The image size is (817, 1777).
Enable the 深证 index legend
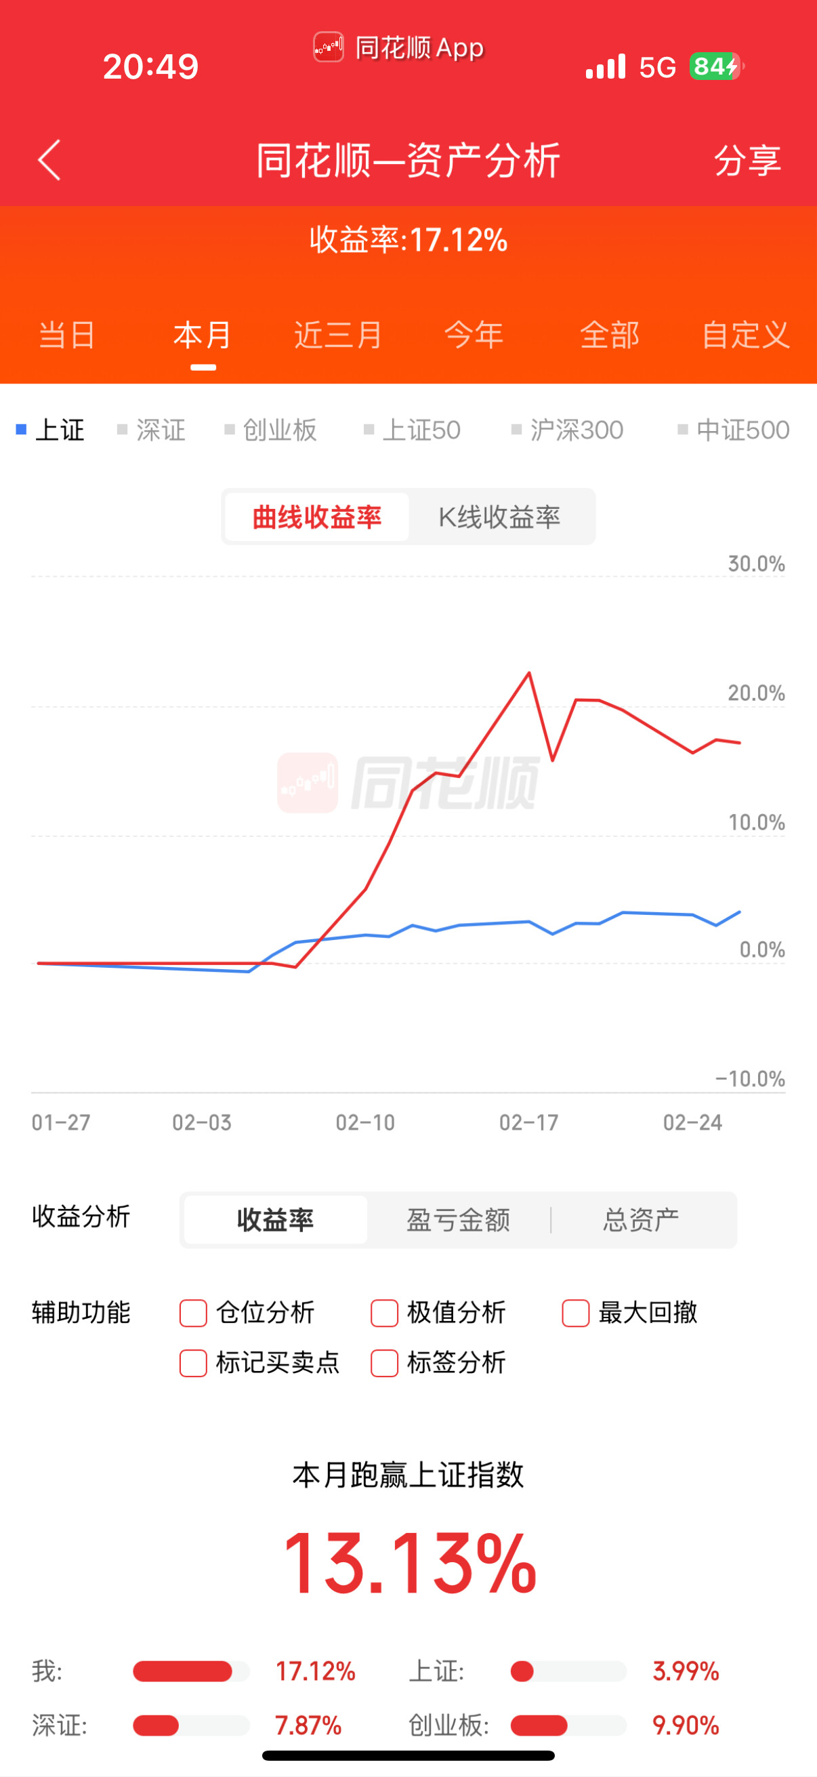click(152, 430)
